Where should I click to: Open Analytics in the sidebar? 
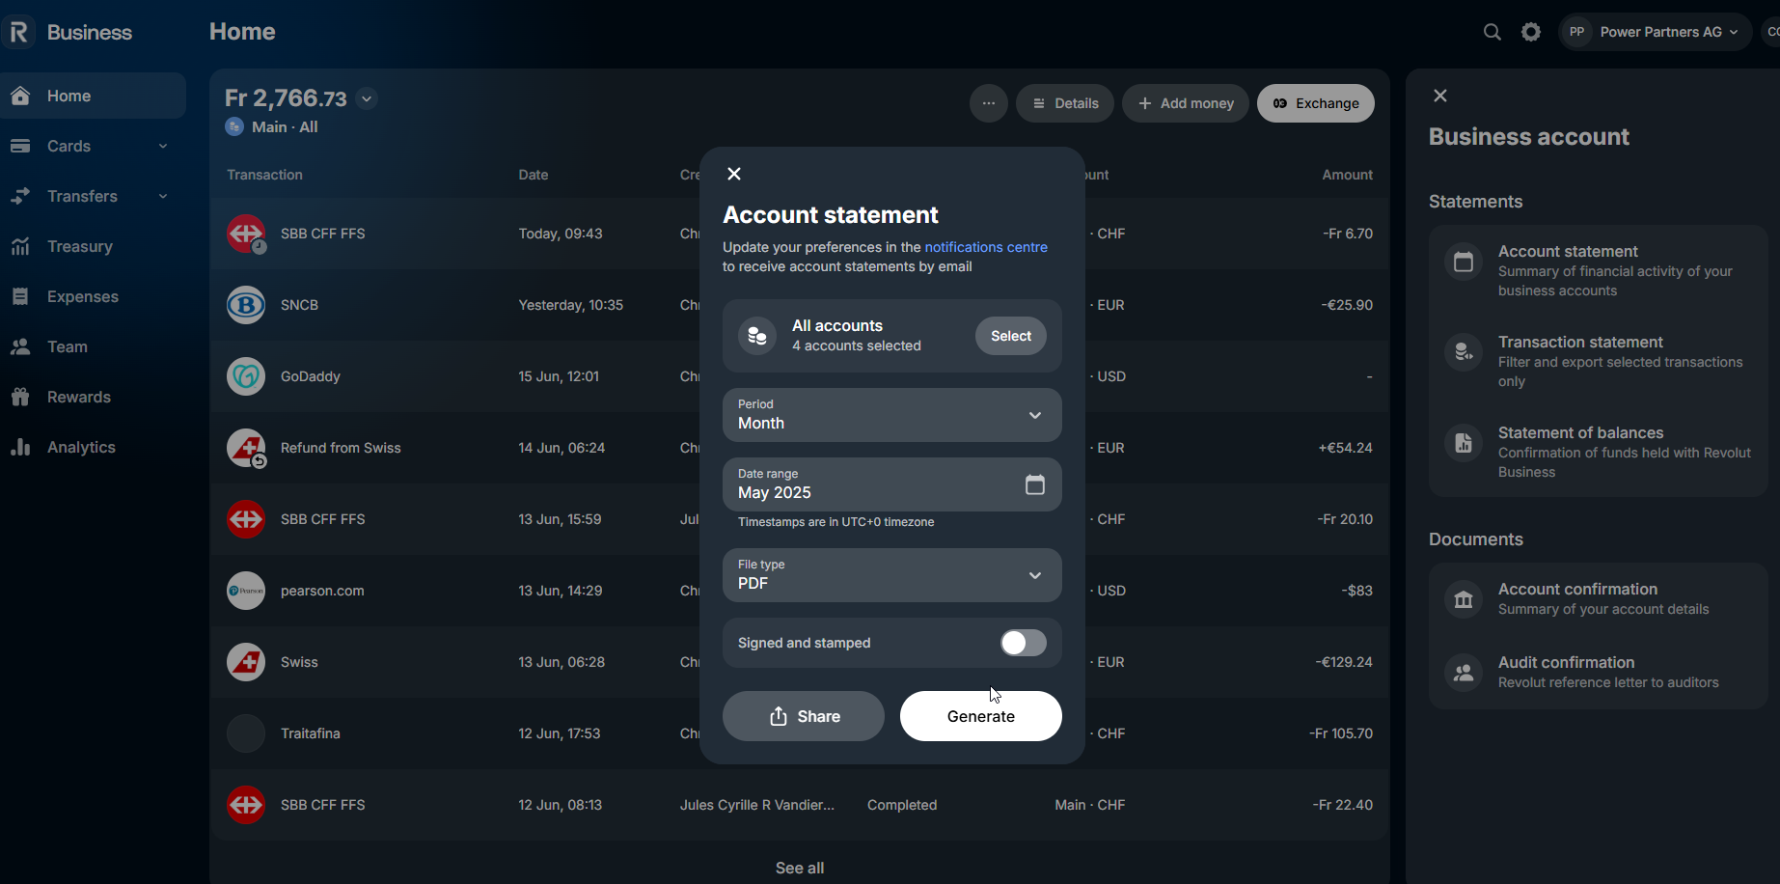pyautogui.click(x=94, y=447)
